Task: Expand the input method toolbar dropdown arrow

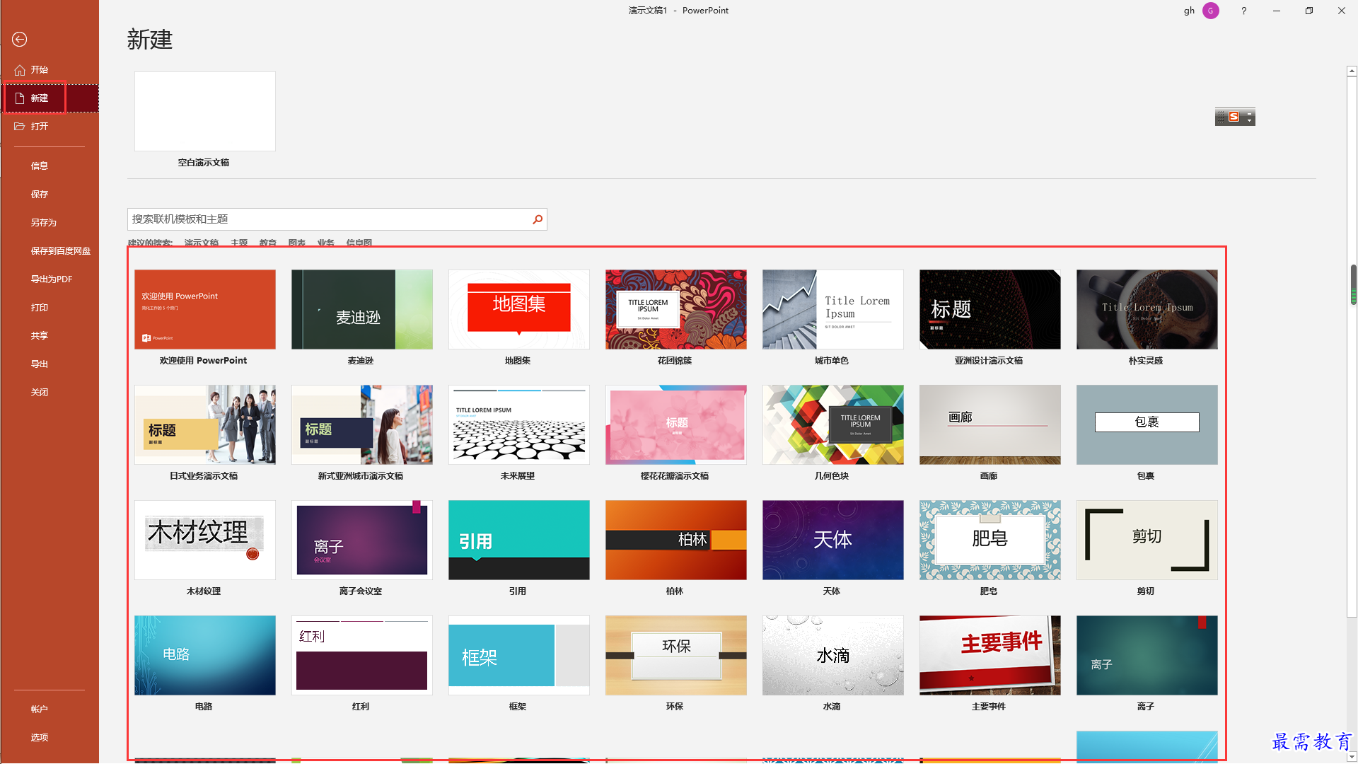Action: click(1250, 120)
